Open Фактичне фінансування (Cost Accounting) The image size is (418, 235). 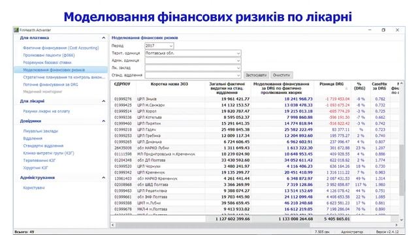click(x=61, y=48)
